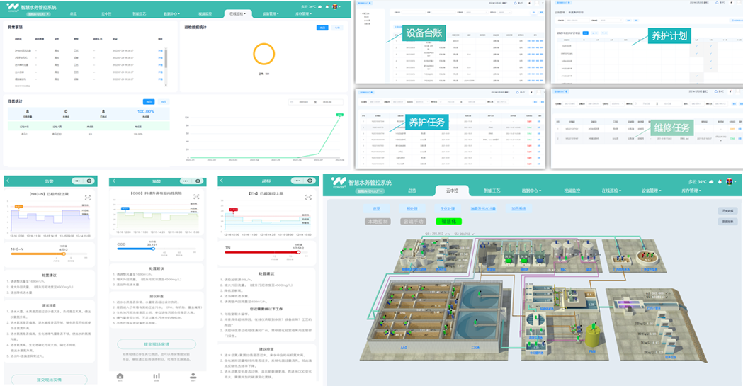Open mini-program menu dots in 超标 header
The width and height of the screenshot is (743, 386).
coord(298,181)
